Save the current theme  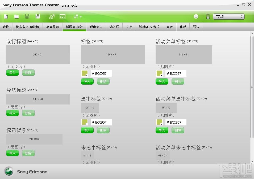[x=27, y=16]
